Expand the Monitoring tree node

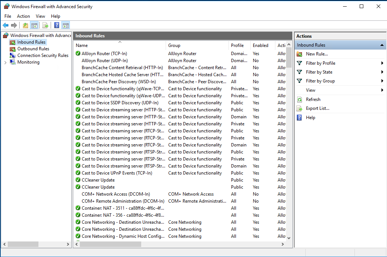click(x=5, y=62)
